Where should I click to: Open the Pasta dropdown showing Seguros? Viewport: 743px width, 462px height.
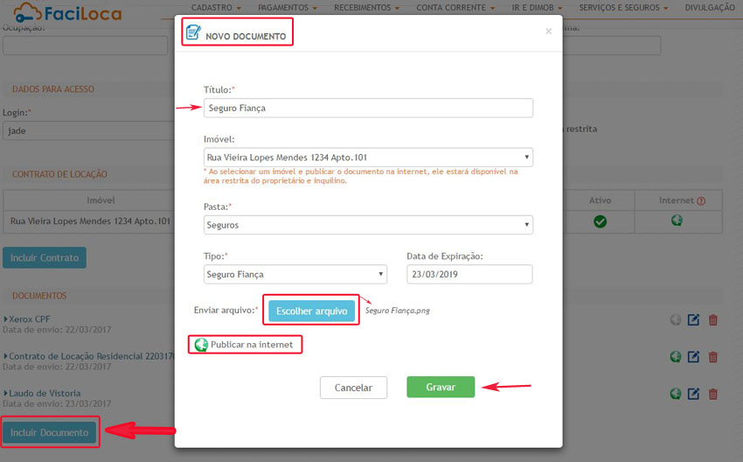(368, 225)
